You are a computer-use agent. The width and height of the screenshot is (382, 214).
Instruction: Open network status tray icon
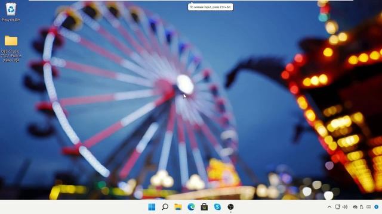click(x=338, y=207)
